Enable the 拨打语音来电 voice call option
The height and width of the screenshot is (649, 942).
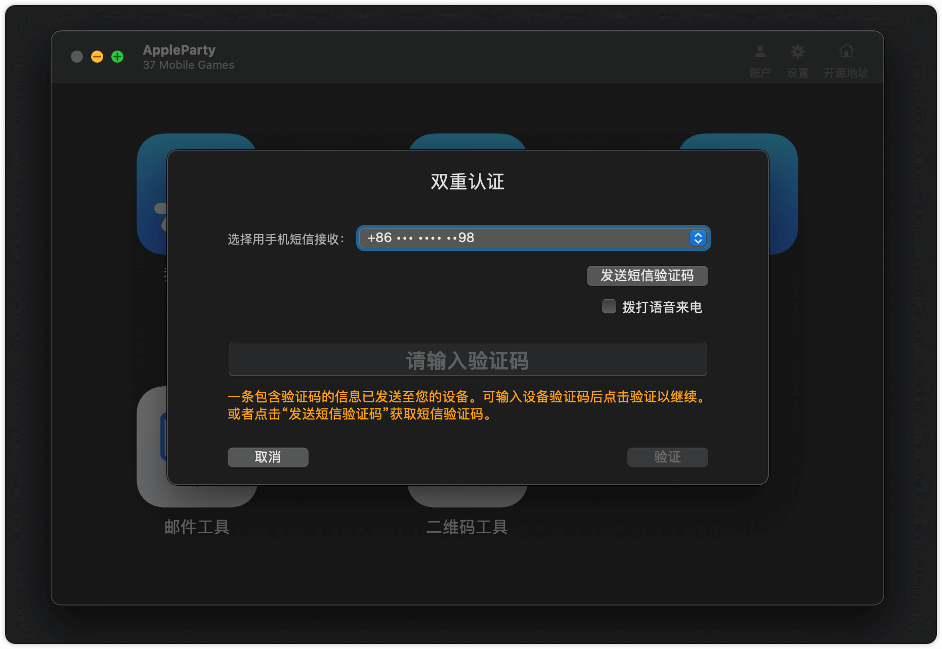coord(609,307)
